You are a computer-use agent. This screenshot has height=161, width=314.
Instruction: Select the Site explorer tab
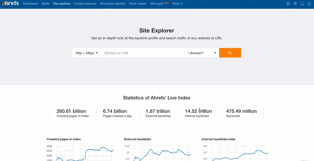pos(62,3)
